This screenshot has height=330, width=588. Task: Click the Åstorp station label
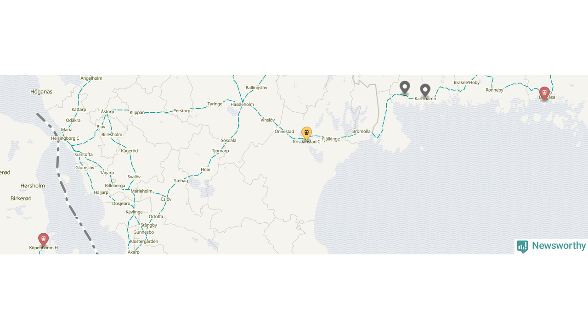(107, 112)
